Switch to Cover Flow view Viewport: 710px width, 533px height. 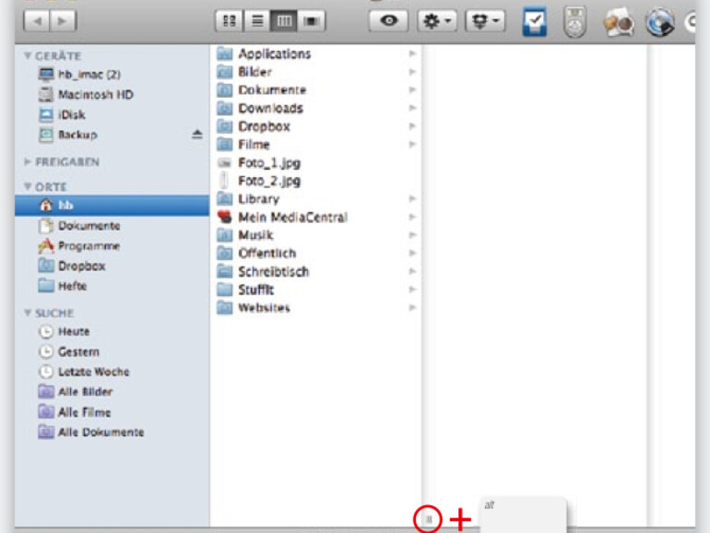click(311, 21)
